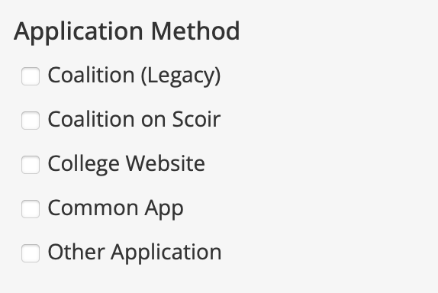The height and width of the screenshot is (293, 438).
Task: Click the College Website label text
Action: 126,164
